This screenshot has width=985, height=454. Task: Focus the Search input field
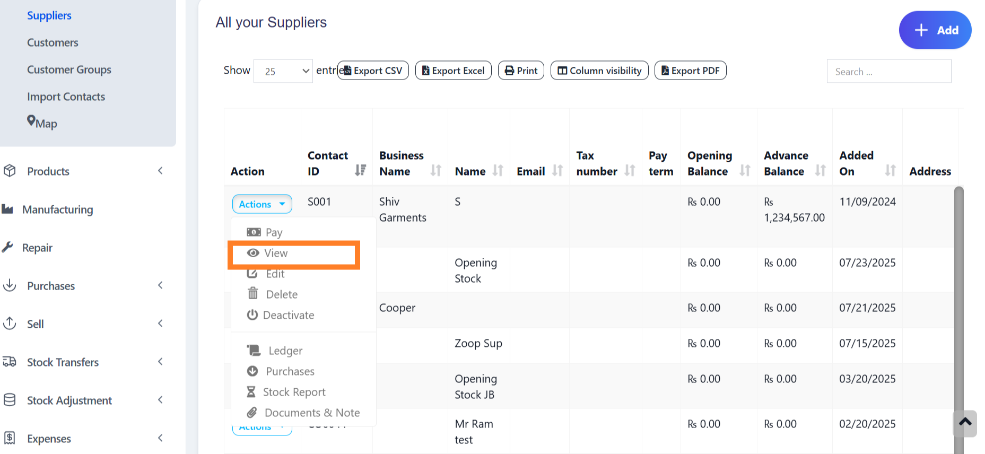[888, 72]
